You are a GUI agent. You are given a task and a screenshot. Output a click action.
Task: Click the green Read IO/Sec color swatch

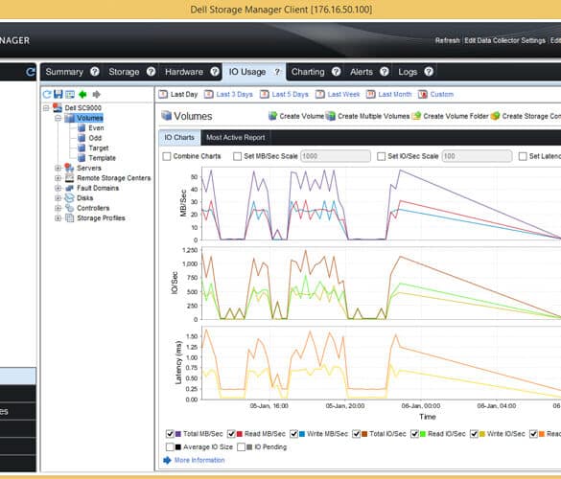coord(423,434)
